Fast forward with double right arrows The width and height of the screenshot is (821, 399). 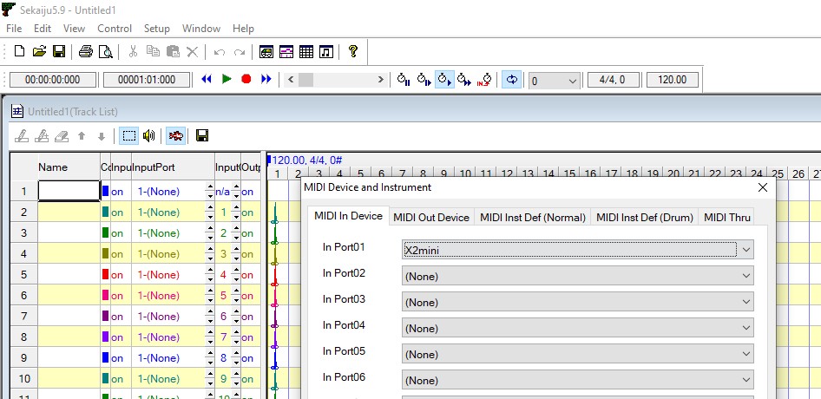coord(266,80)
